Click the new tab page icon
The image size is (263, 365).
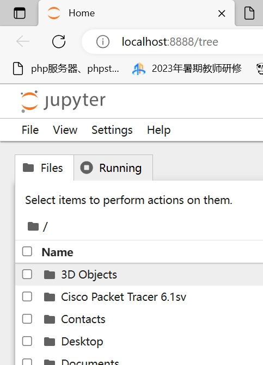(249, 13)
